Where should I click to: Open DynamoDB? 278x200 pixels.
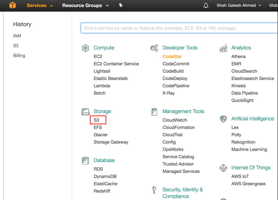105,176
